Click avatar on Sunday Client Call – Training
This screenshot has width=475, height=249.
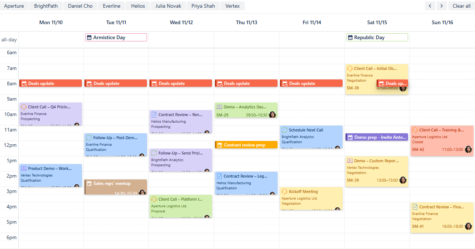(x=468, y=149)
